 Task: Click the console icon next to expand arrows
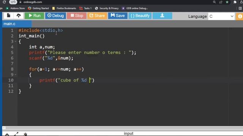tap(25, 134)
